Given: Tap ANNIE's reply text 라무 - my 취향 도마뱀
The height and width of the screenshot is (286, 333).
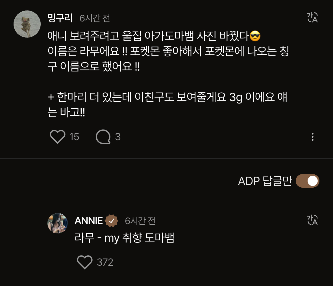Looking at the screenshot, I should [124, 238].
